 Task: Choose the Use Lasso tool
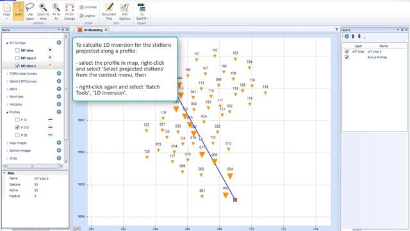pyautogui.click(x=30, y=11)
